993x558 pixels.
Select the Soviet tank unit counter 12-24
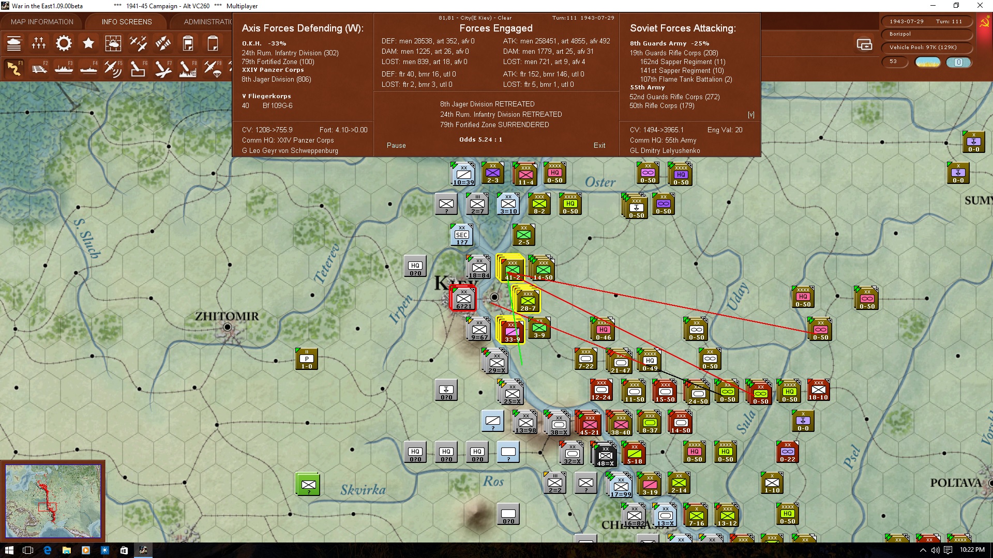(601, 390)
